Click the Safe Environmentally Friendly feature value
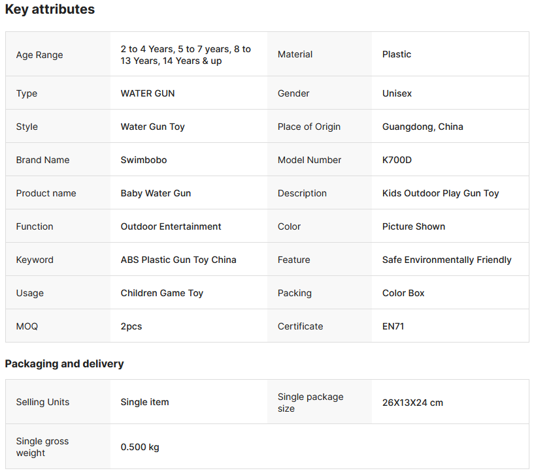Image resolution: width=534 pixels, height=475 pixels. click(447, 260)
